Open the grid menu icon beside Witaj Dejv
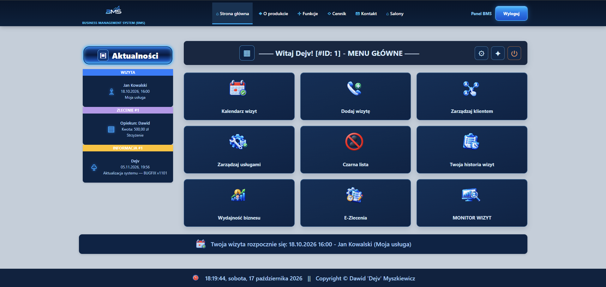Viewport: 606px width, 287px height. pyautogui.click(x=247, y=53)
